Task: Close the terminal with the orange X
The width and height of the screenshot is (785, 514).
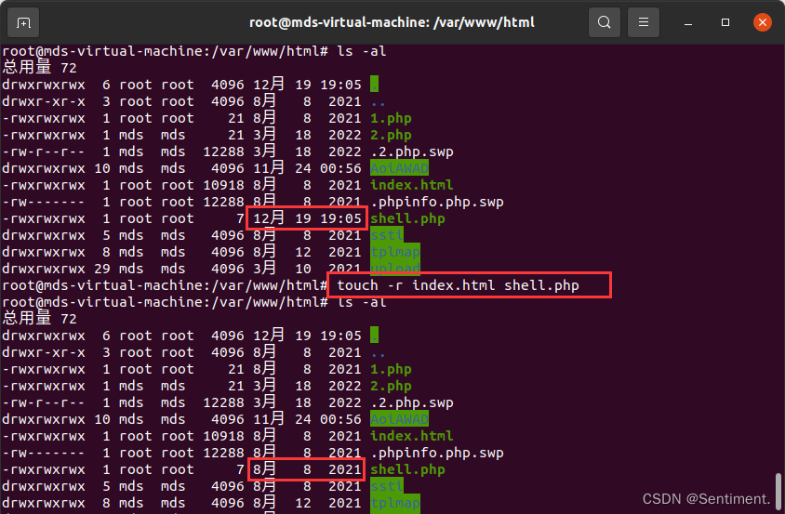Action: point(762,22)
